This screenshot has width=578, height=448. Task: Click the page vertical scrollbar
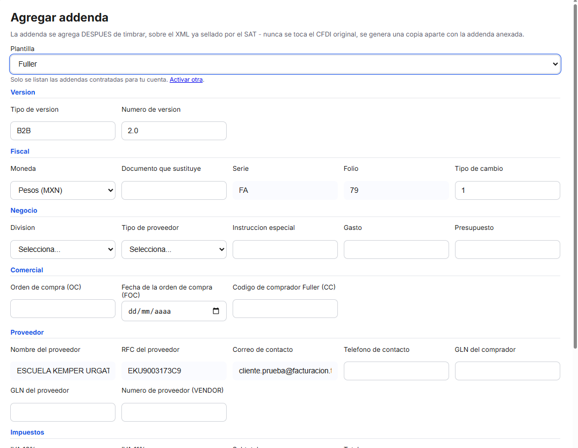[x=575, y=175]
